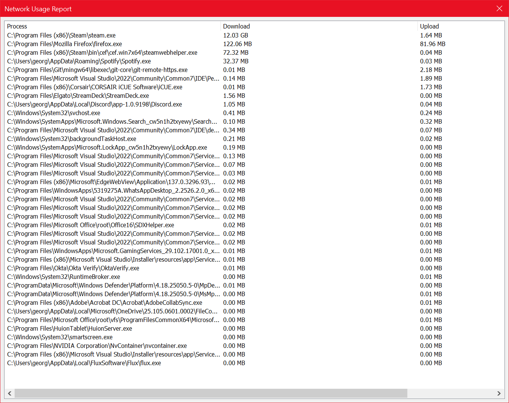Select the Spotify.exe process row
The width and height of the screenshot is (509, 403).
point(254,61)
